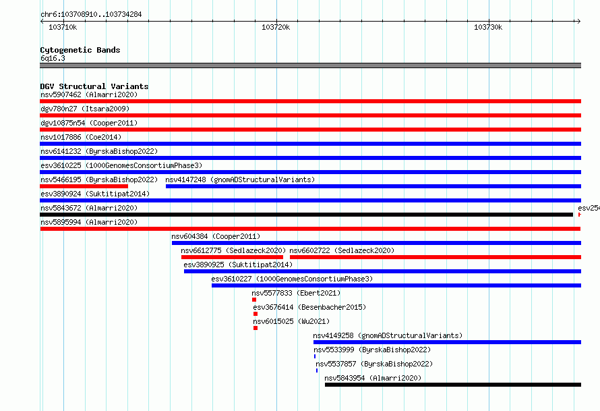The image size is (600, 411).
Task: Open nsv4147248 (gnomADStructuralVariants) label
Action: pyautogui.click(x=240, y=180)
